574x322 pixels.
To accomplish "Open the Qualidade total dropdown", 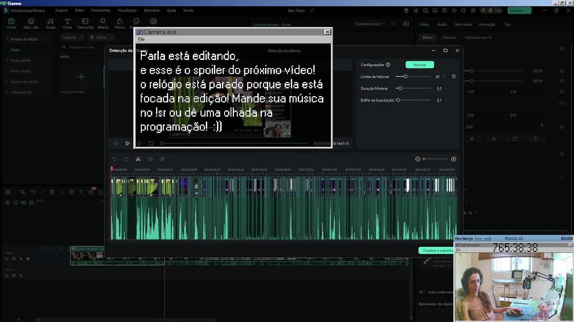I will pyautogui.click(x=370, y=24).
